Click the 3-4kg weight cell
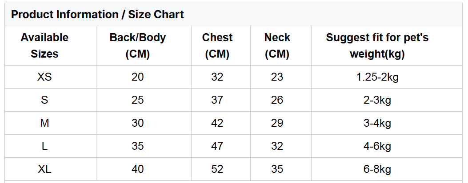 (x=377, y=123)
